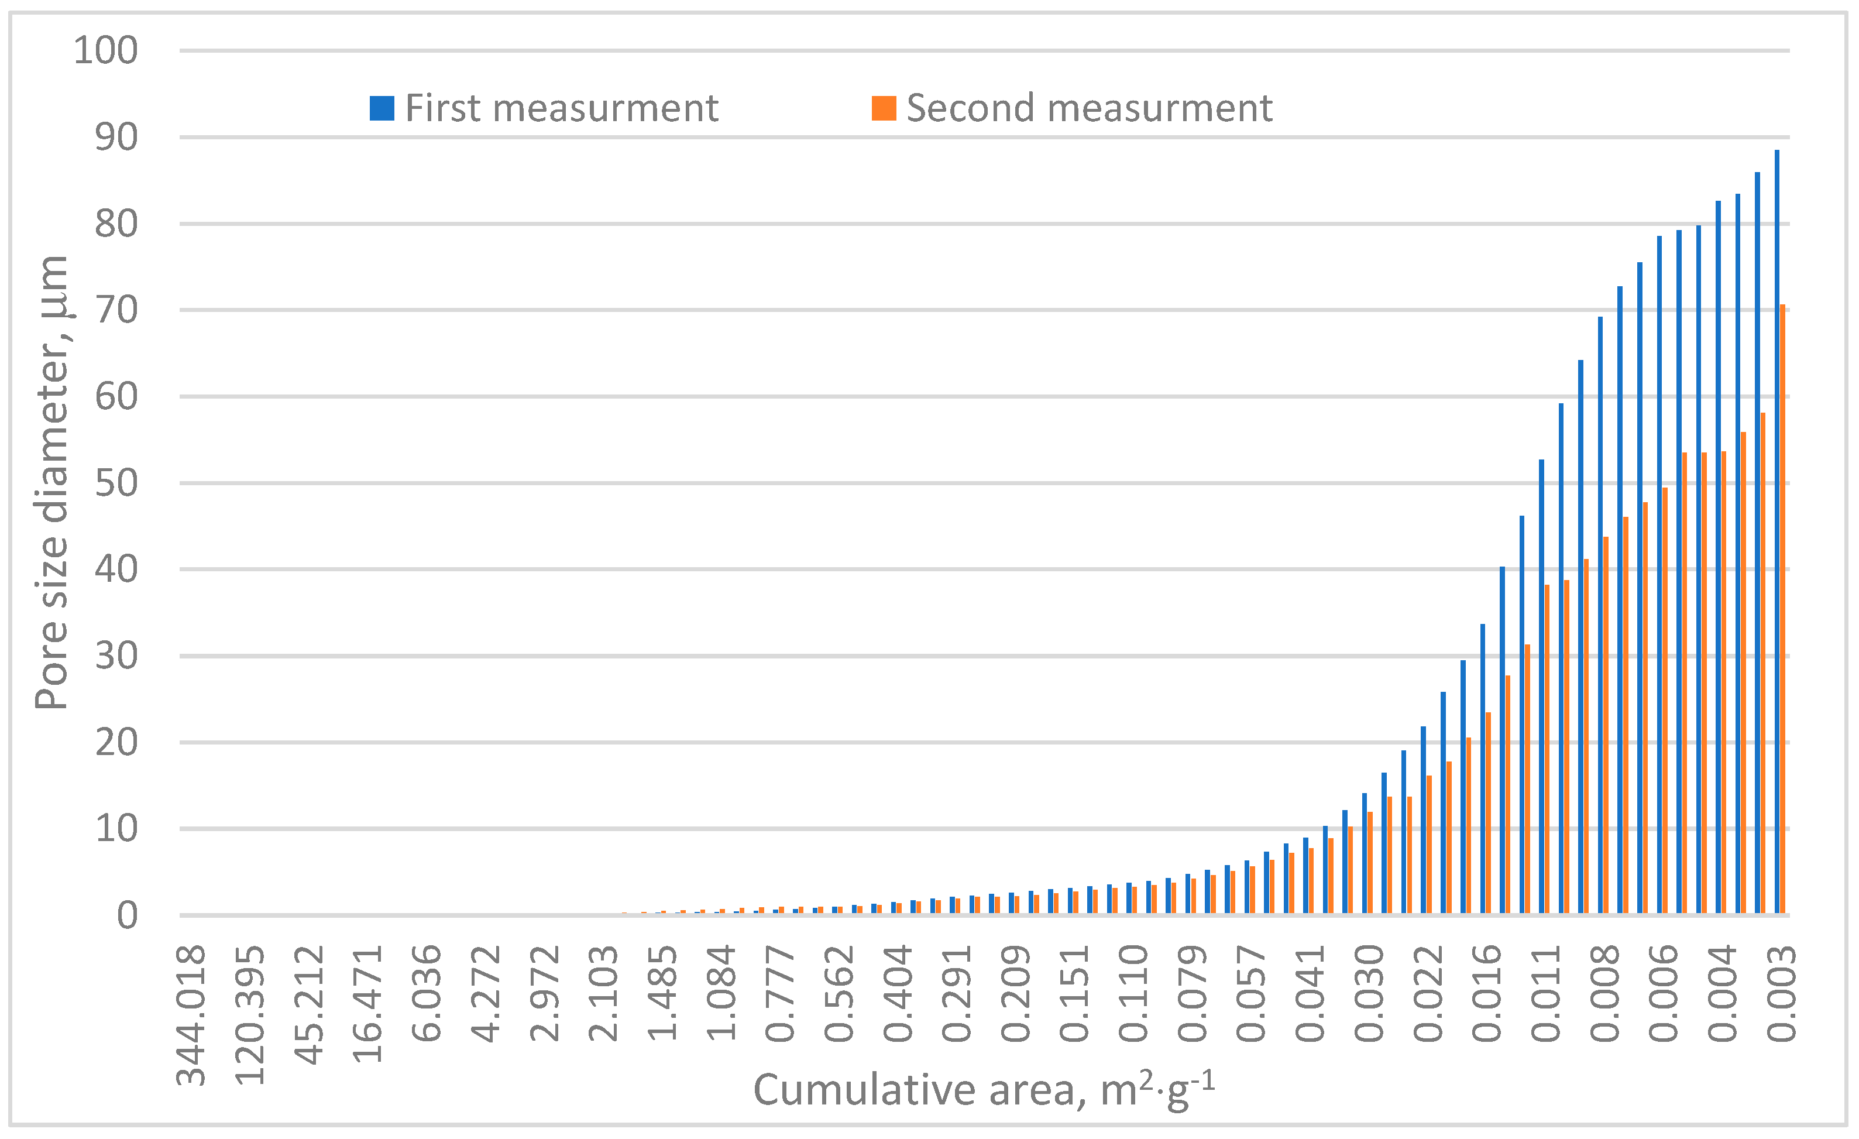1859x1139 pixels.
Task: Click the tallest orange bar at 0.003
Action: click(x=1783, y=604)
